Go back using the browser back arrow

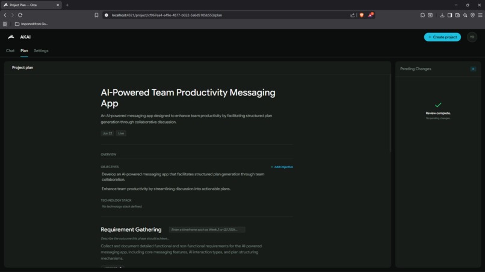pos(5,15)
